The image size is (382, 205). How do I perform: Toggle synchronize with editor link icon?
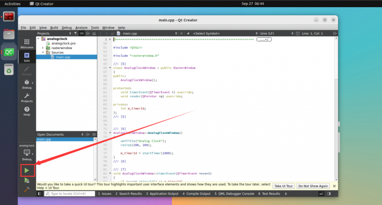[x=82, y=33]
